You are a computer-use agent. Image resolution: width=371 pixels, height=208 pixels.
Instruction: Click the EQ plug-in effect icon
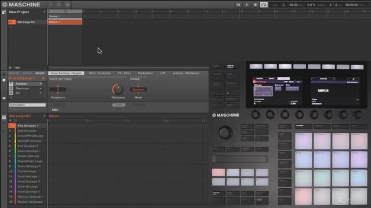click(11, 93)
